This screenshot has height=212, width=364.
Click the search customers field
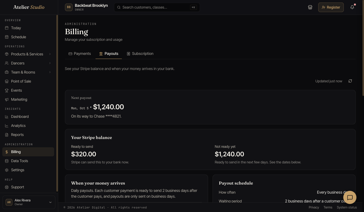click(157, 7)
